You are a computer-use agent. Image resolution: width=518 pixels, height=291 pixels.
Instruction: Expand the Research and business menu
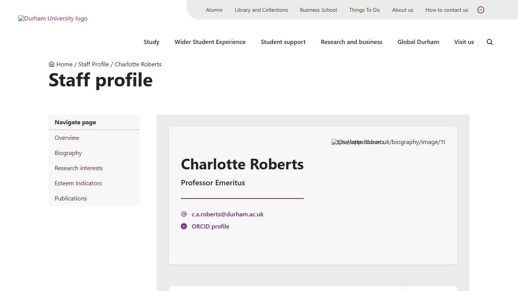coord(352,42)
